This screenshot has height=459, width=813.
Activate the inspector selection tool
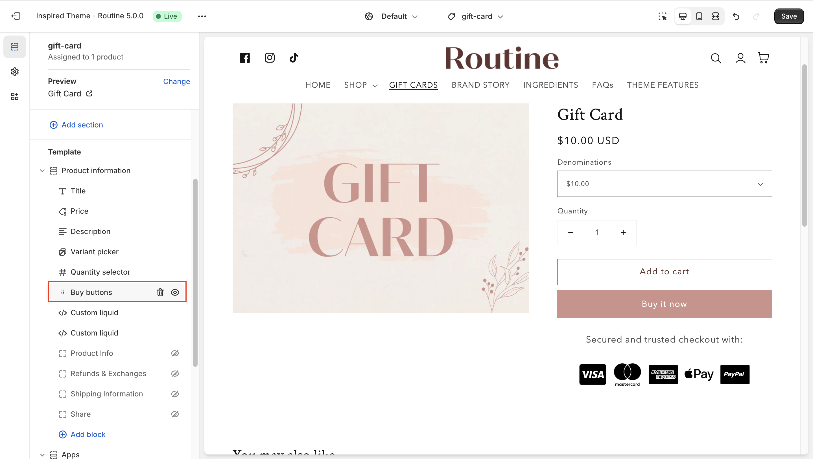pyautogui.click(x=663, y=16)
